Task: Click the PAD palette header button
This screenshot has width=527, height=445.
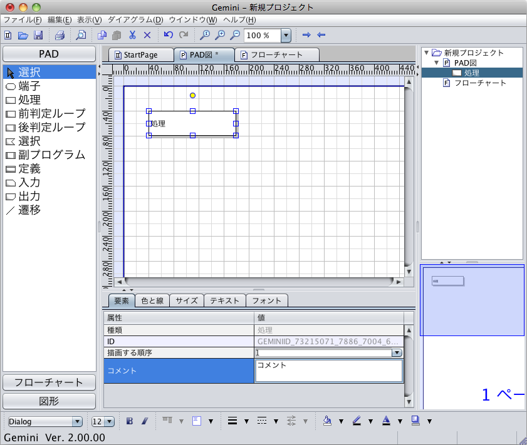Action: point(49,54)
